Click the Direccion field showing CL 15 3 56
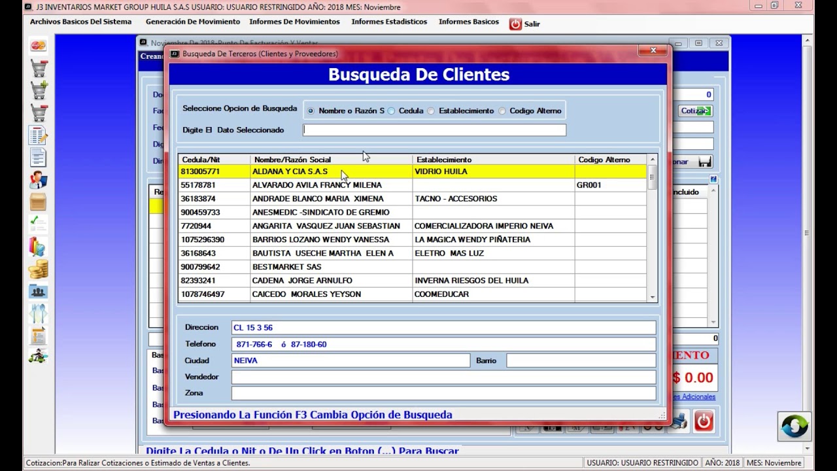837x471 pixels. click(x=443, y=328)
